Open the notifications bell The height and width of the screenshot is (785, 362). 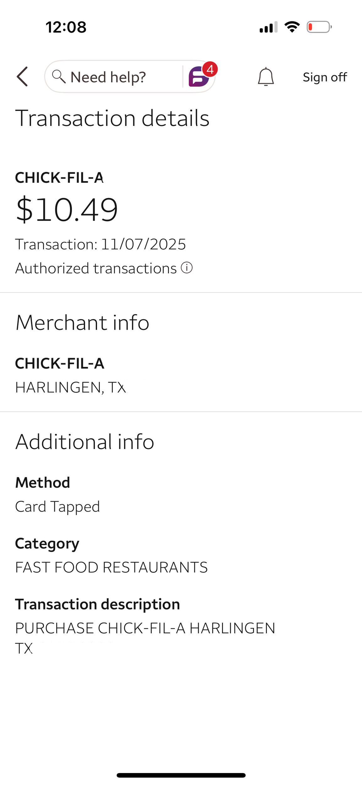[266, 77]
